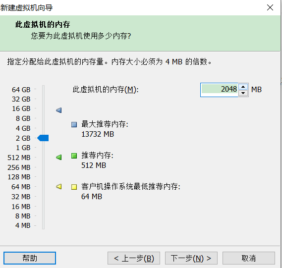Image resolution: width=282 pixels, height=268 pixels.
Task: Go back with the 上一步(B) button
Action: point(134,258)
